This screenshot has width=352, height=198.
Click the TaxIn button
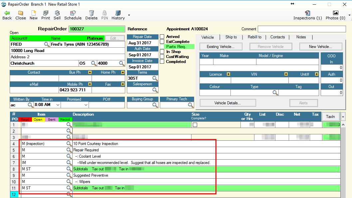tap(330, 117)
